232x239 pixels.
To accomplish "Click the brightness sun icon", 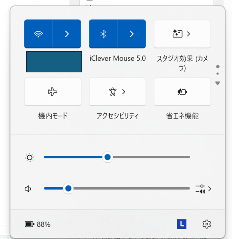I will [30, 157].
